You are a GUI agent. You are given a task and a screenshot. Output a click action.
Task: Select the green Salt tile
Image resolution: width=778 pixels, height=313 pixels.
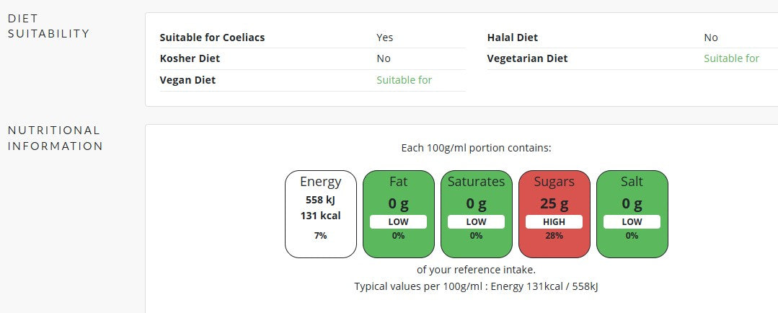[632, 214]
